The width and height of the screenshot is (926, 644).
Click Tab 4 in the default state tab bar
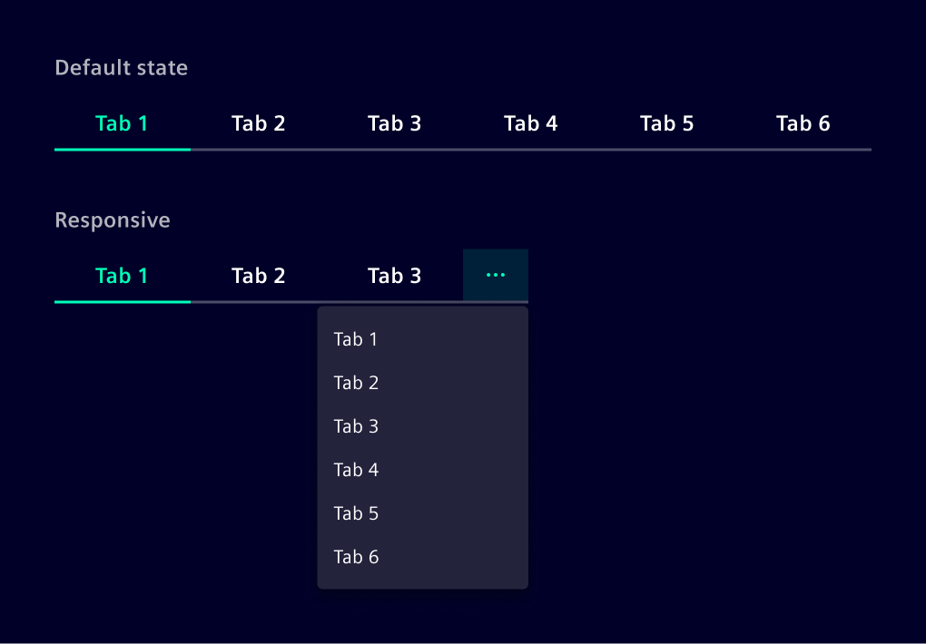tap(531, 123)
